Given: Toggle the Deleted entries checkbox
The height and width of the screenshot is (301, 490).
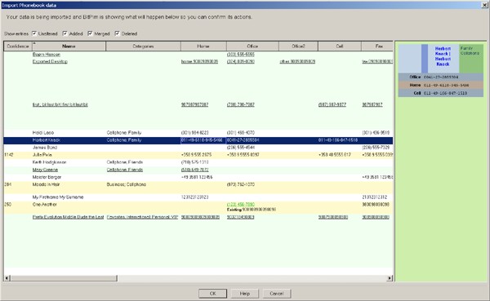Looking at the screenshot, I should (117, 33).
